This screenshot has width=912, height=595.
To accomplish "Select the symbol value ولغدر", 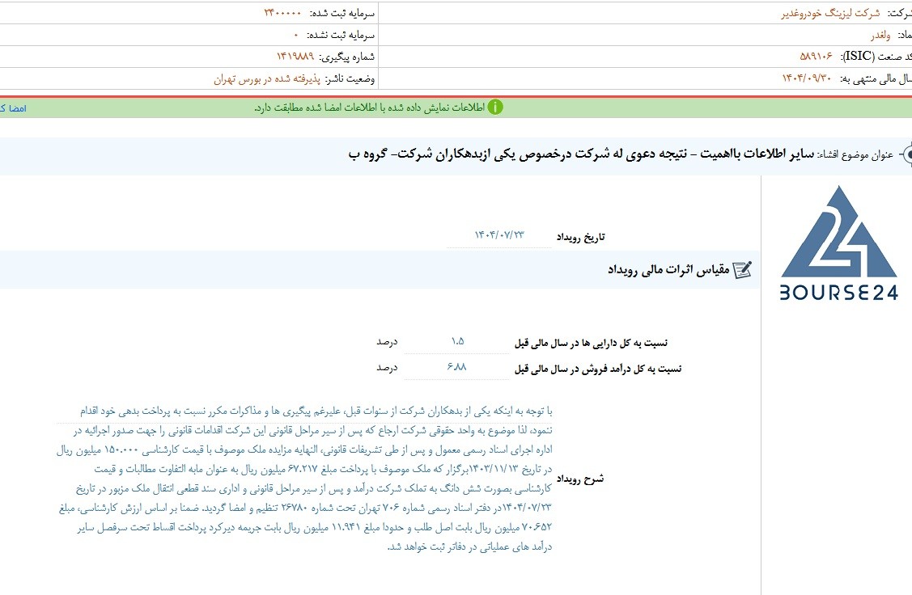I will point(880,35).
